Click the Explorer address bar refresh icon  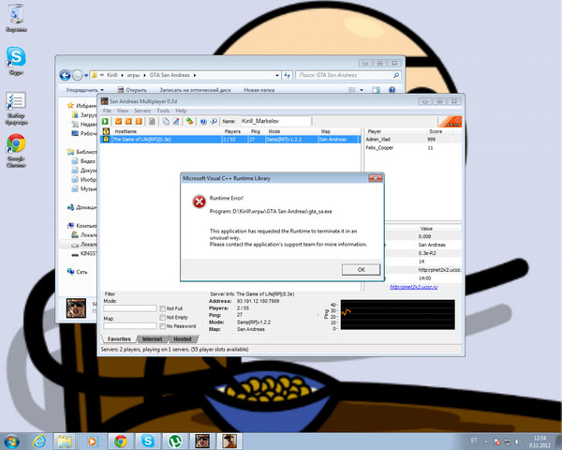click(x=288, y=75)
